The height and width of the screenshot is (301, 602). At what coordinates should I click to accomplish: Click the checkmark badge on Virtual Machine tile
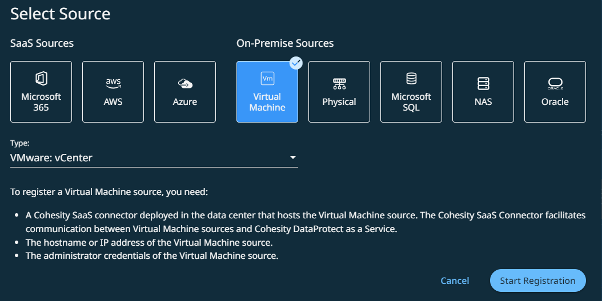(295, 63)
